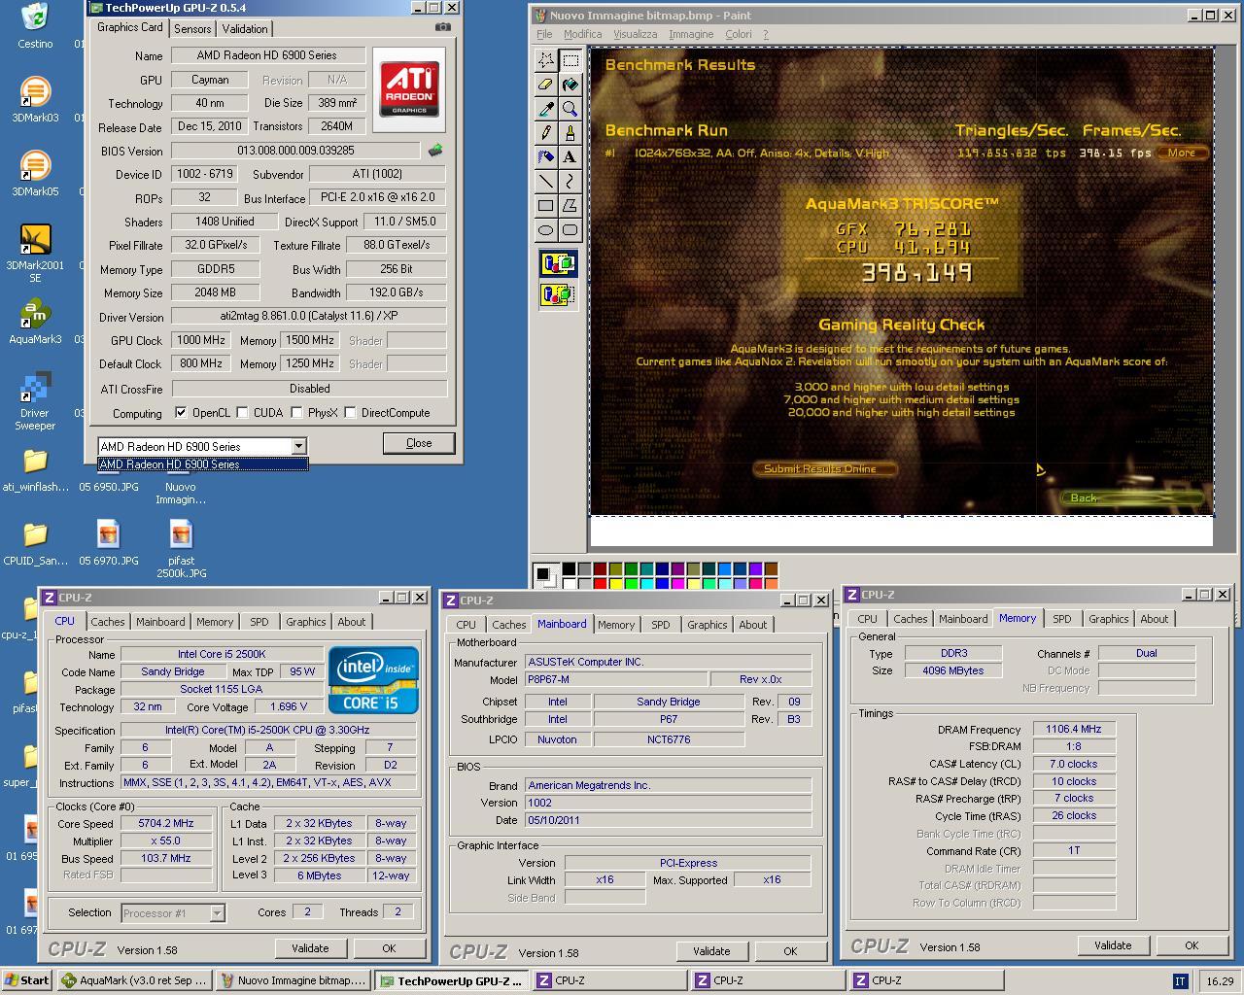Select the Magnifier tool in Paint
Image resolution: width=1244 pixels, height=995 pixels.
(x=570, y=109)
